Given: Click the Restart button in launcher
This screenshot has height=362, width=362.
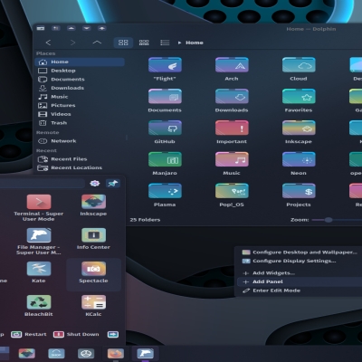Looking at the screenshot, I should [29, 334].
